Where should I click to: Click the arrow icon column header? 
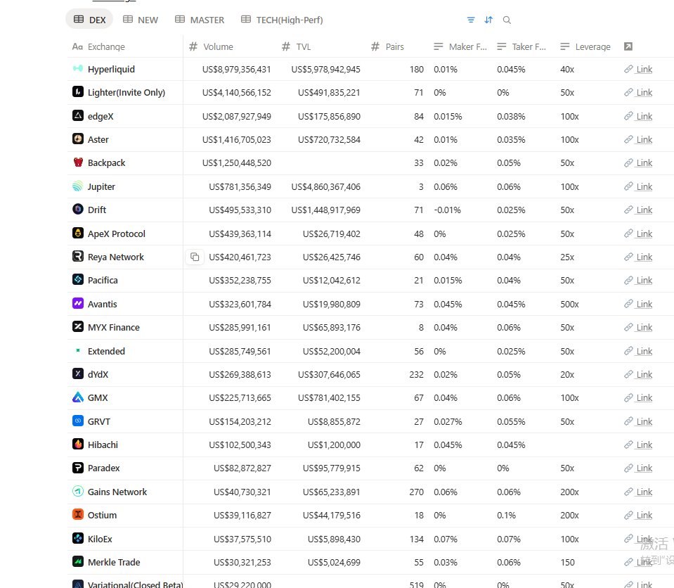point(628,46)
